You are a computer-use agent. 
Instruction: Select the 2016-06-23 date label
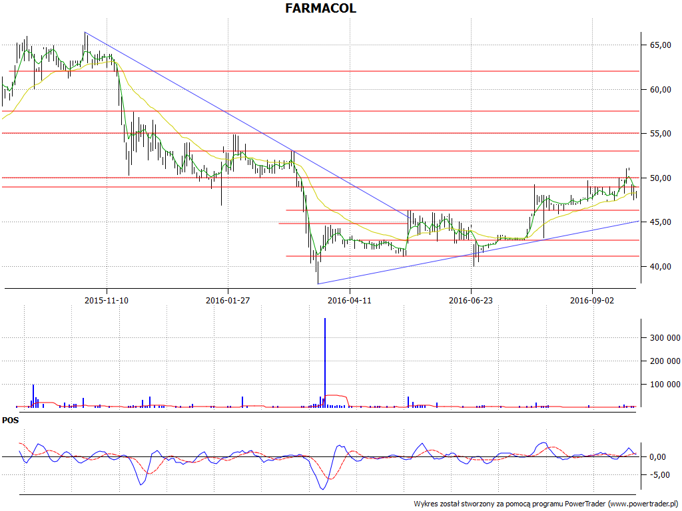471,300
